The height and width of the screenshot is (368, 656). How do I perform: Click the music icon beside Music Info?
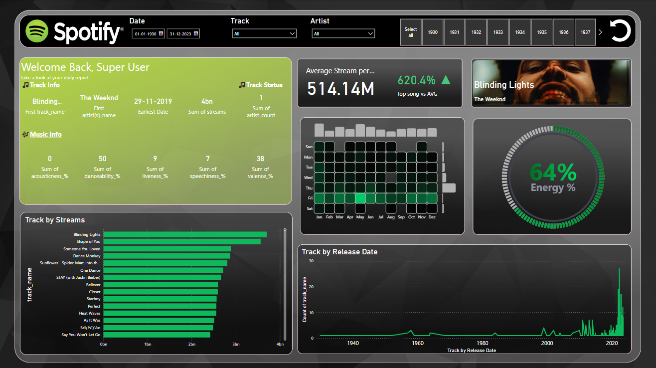pyautogui.click(x=25, y=134)
